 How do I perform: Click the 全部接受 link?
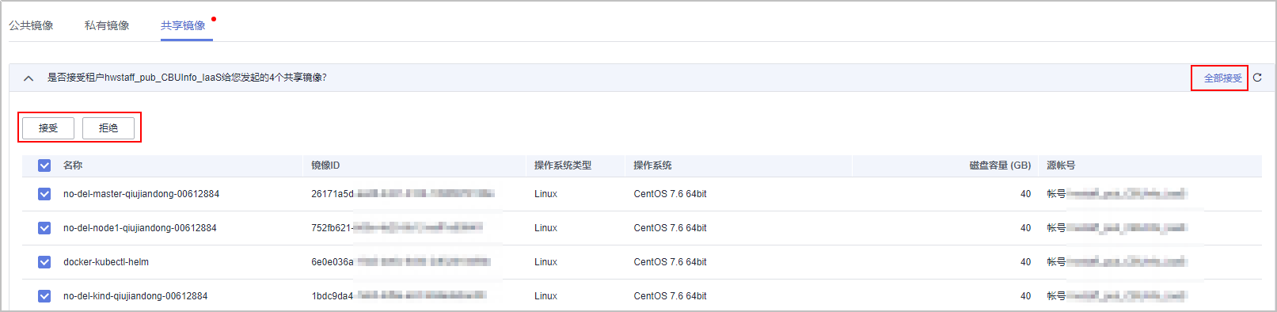1222,78
